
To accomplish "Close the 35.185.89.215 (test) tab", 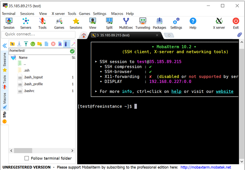I will [157, 35].
